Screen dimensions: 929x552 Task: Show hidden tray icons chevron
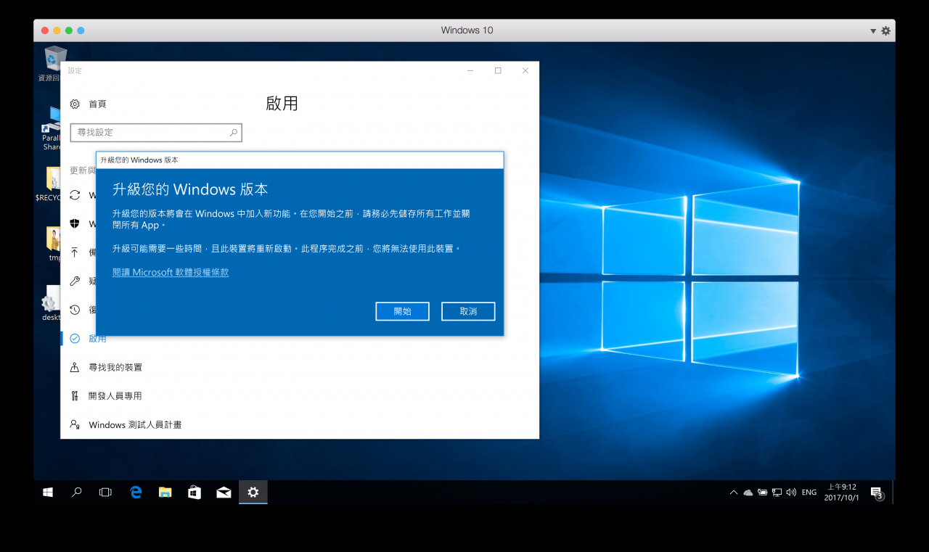[734, 493]
